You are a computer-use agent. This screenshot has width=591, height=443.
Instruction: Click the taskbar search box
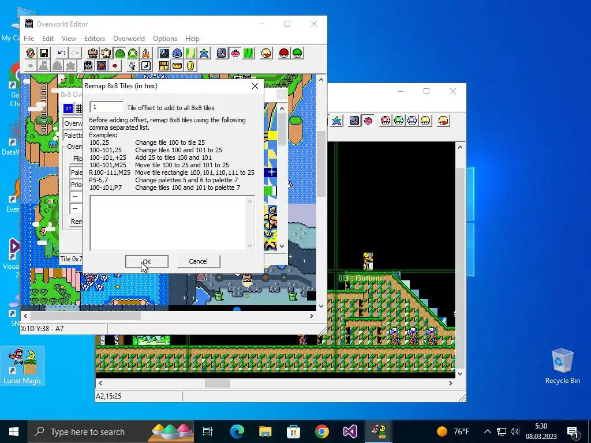tap(111, 431)
